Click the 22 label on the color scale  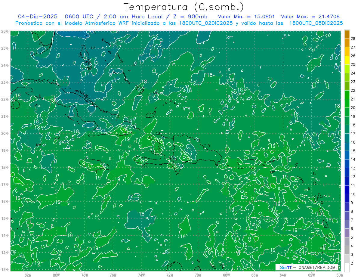[353, 90]
